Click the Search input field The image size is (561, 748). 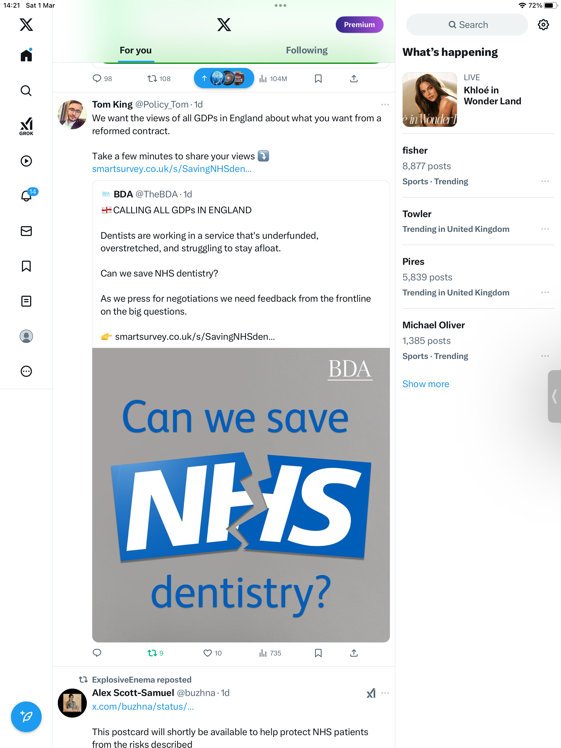click(467, 25)
